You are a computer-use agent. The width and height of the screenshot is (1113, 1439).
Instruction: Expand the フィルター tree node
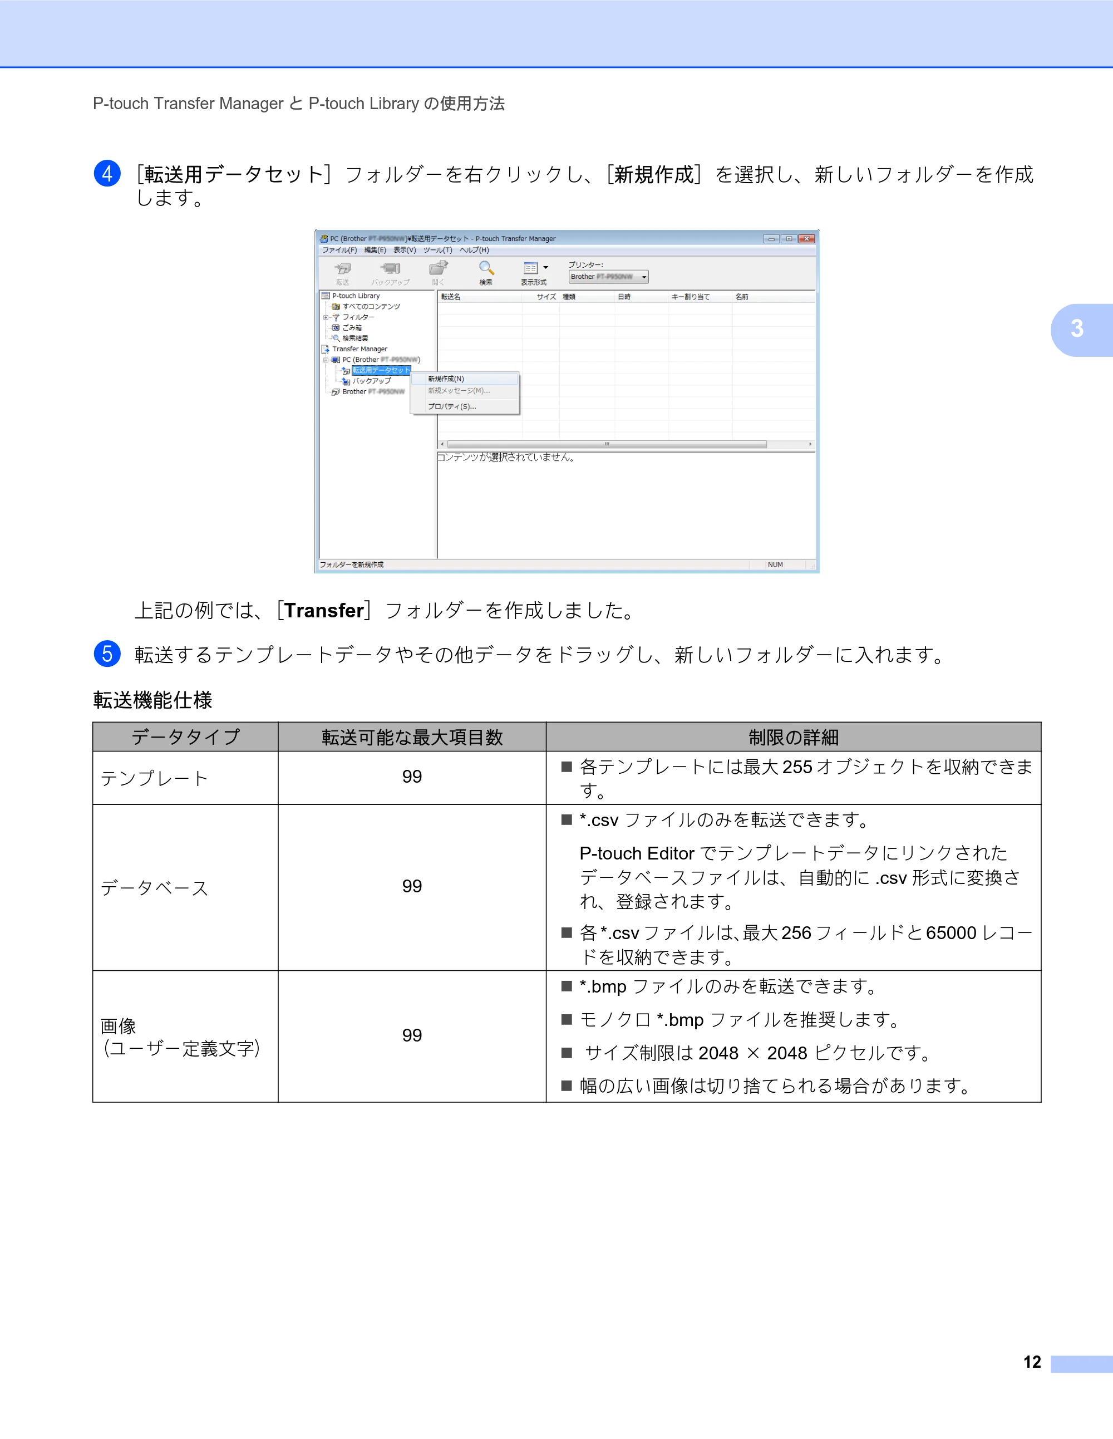click(326, 317)
